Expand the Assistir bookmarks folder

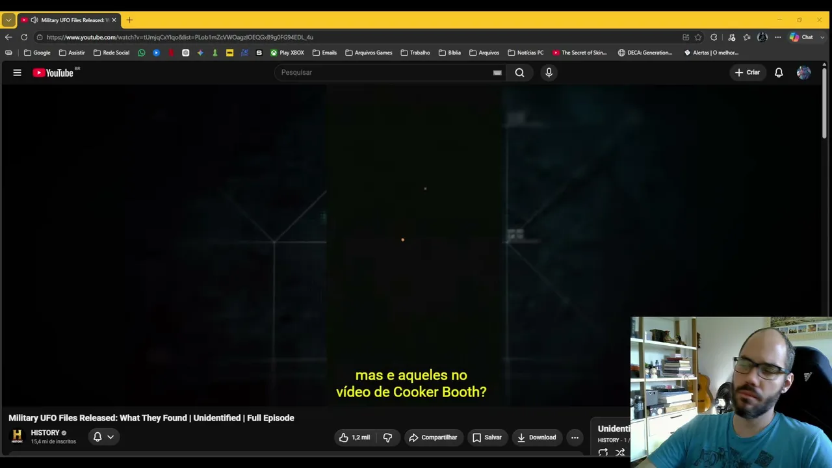click(71, 53)
